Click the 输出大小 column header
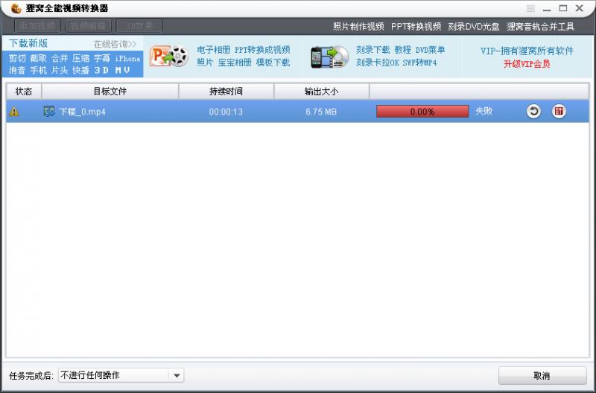This screenshot has width=596, height=393. tap(322, 92)
